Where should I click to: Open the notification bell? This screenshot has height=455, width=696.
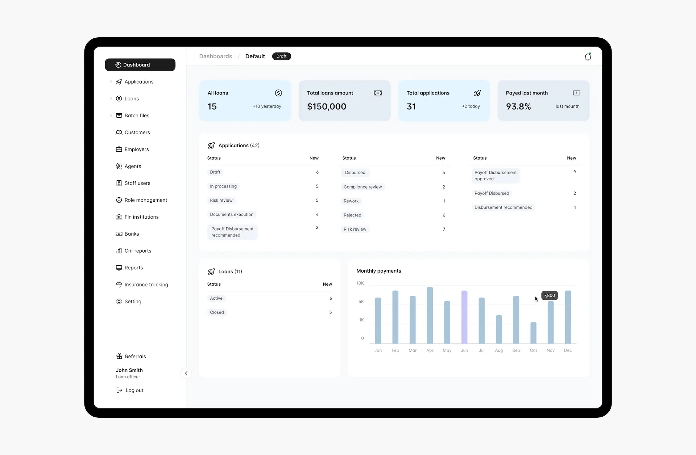[x=588, y=56]
